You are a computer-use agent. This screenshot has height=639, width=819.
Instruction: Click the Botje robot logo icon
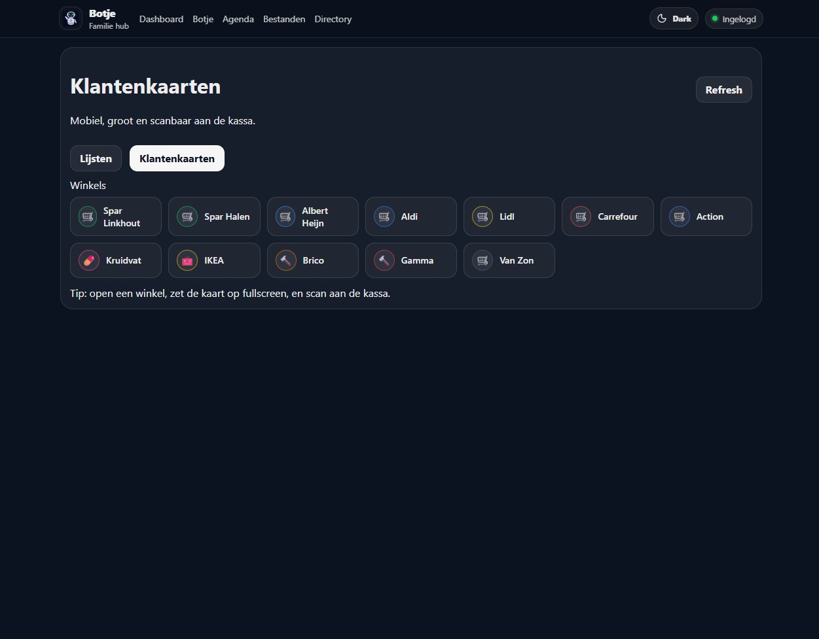click(x=71, y=19)
